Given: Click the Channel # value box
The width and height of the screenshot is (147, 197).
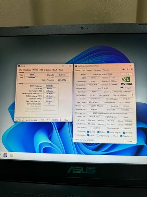Looking at the screenshot, I should [62, 75].
